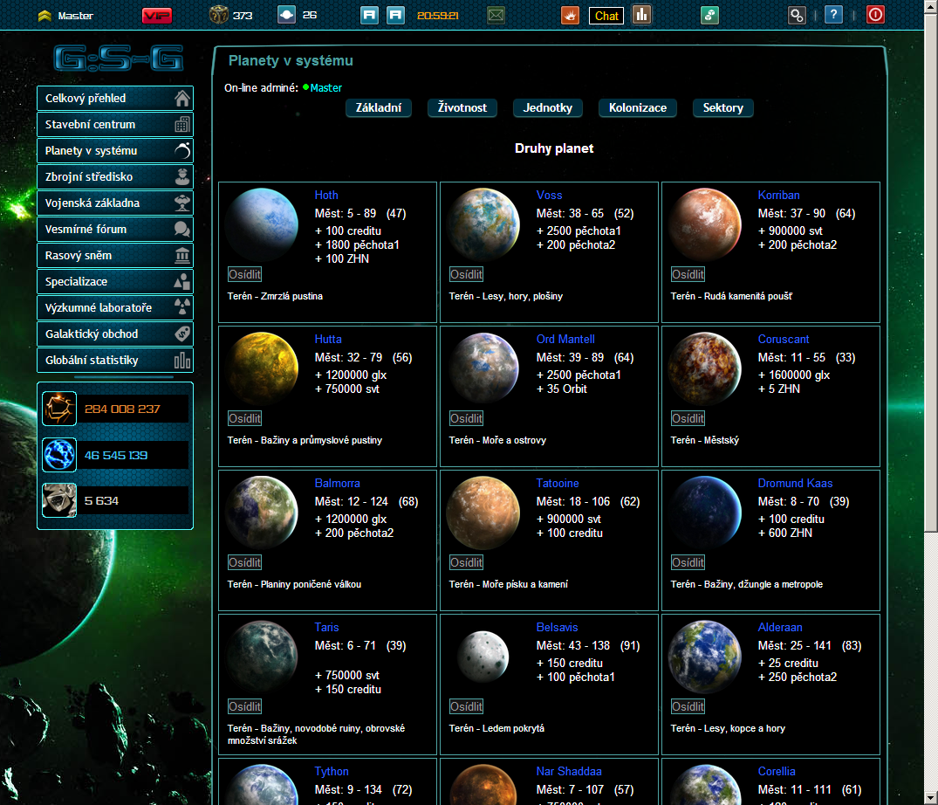Open the settings gears icon
This screenshot has width=938, height=805.
click(x=797, y=16)
